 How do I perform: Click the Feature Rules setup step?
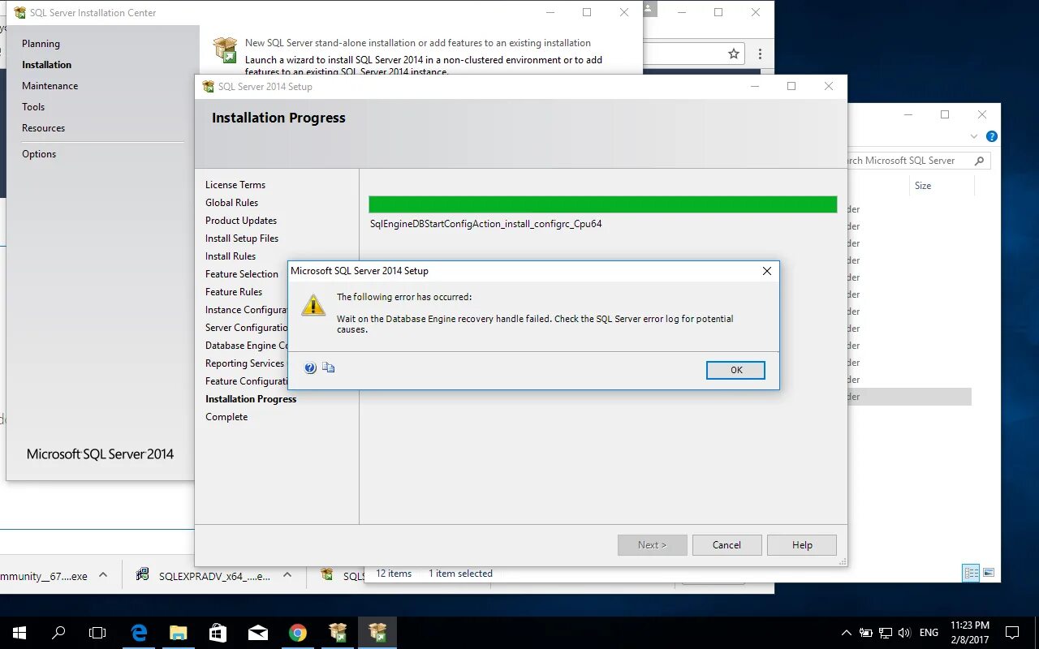(234, 292)
